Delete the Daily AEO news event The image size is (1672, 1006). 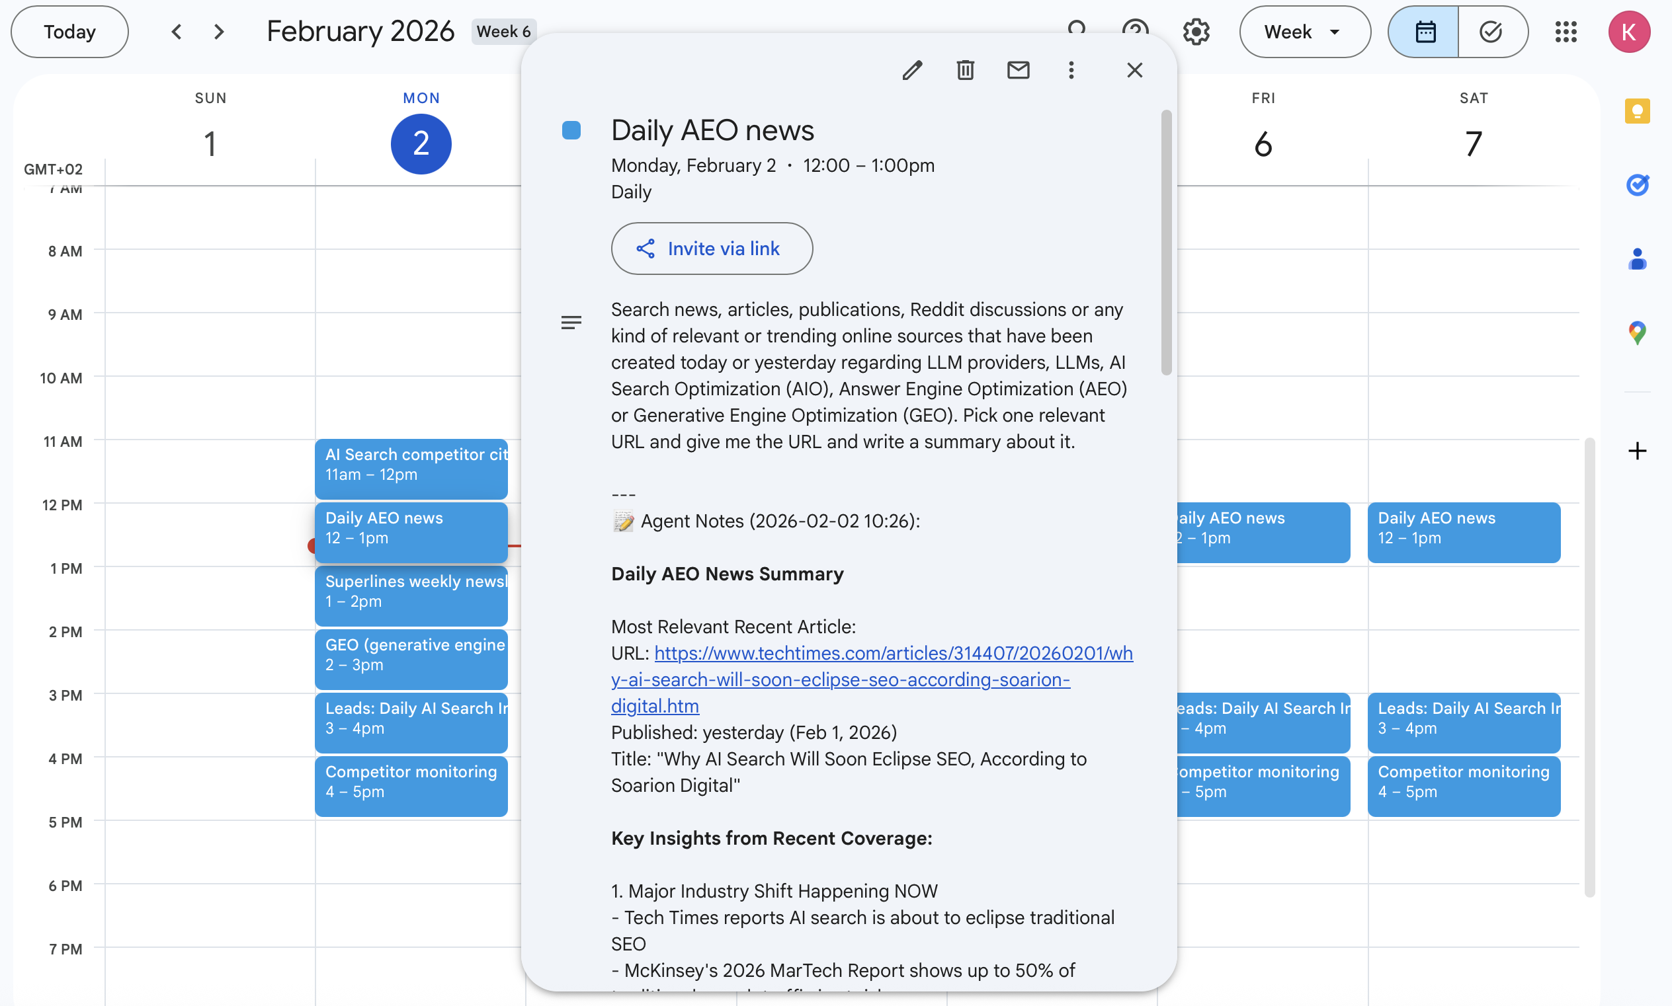coord(965,70)
